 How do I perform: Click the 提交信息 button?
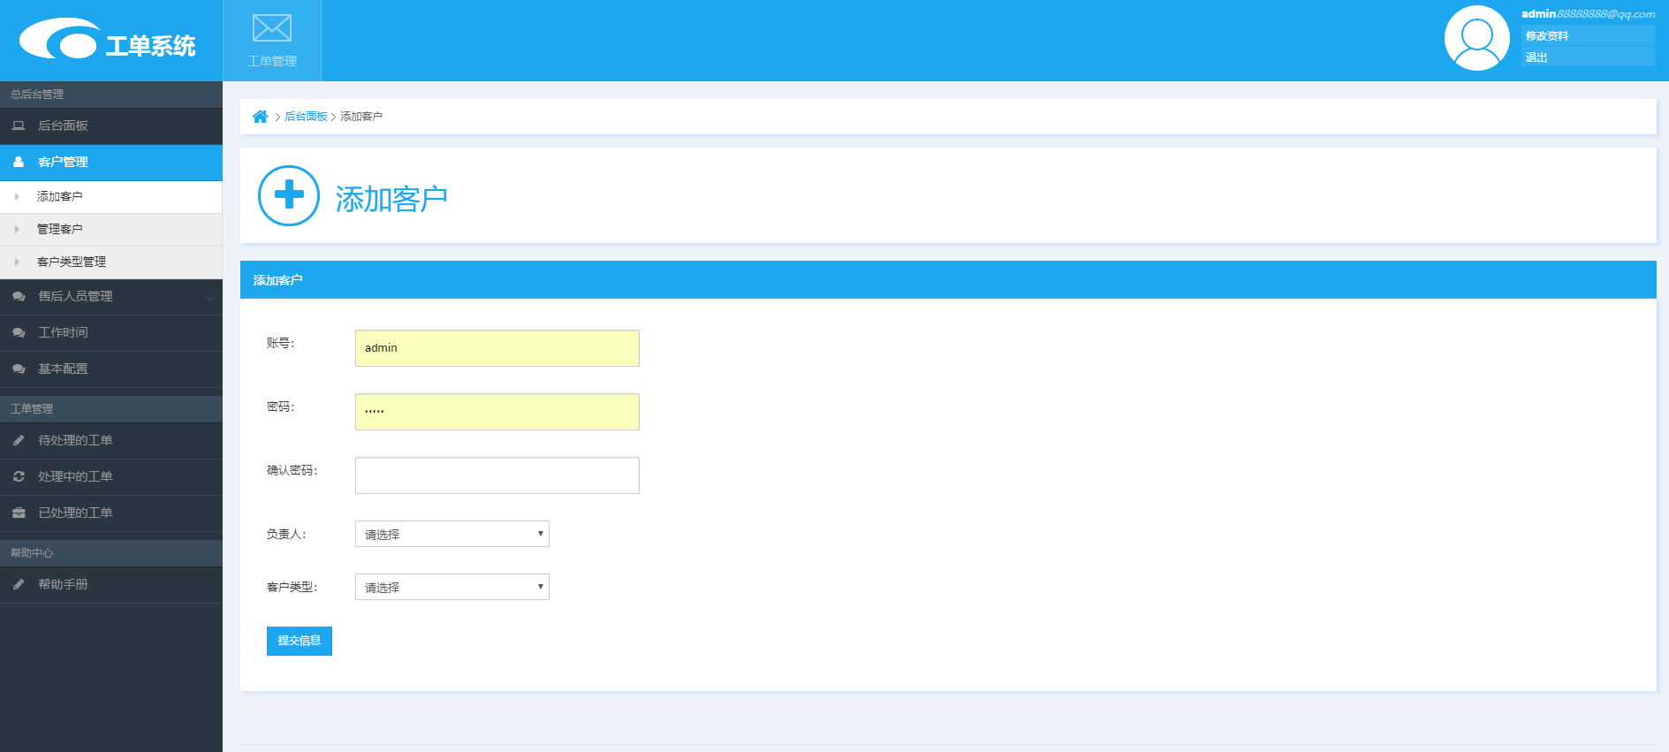tap(299, 641)
